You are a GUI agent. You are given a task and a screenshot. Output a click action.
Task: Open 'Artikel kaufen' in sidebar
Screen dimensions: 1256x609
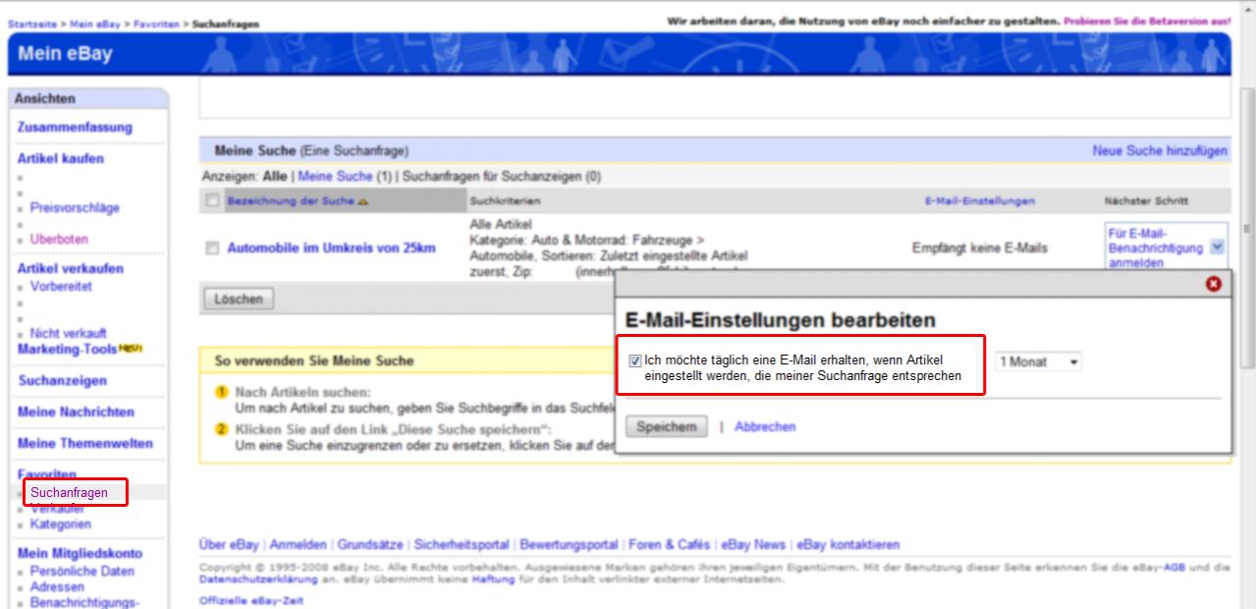pyautogui.click(x=60, y=158)
